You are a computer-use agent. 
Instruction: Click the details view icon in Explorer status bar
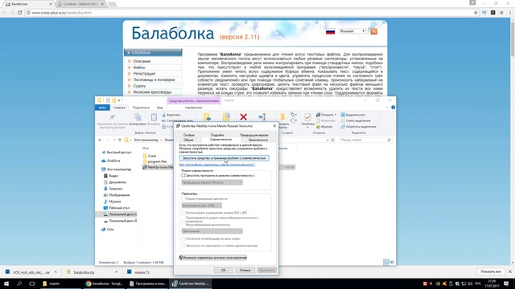point(386,263)
